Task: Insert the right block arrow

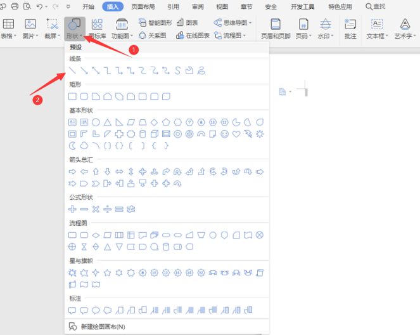Action: (72, 172)
